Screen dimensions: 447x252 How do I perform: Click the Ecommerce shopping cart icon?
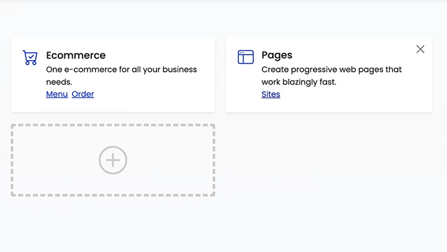click(x=30, y=58)
